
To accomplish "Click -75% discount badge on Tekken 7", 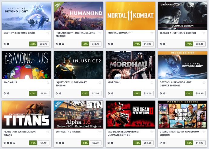I will 189,44.
